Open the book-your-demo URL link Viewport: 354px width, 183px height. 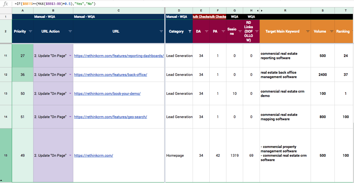pos(107,93)
